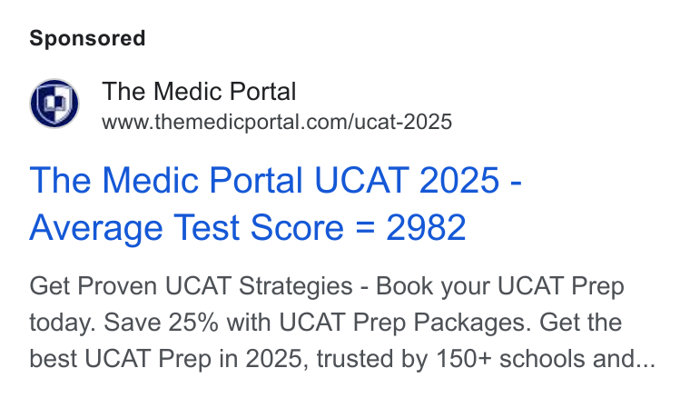This screenshot has height=398, width=690.
Task: Click the book emblem inside the shield favicon
Action: (55, 103)
